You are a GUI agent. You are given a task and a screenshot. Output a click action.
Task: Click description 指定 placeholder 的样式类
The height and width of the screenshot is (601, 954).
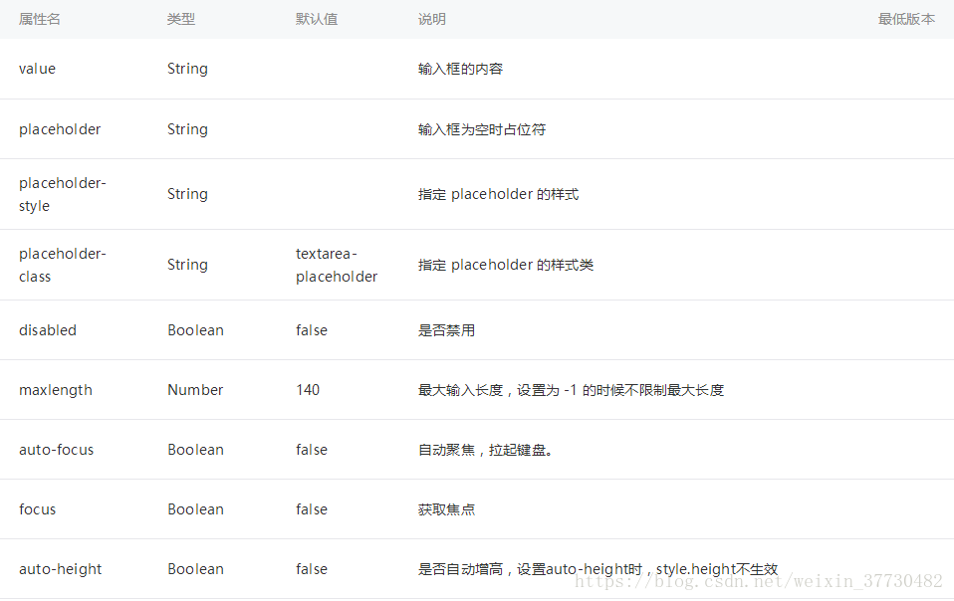pyautogui.click(x=506, y=265)
